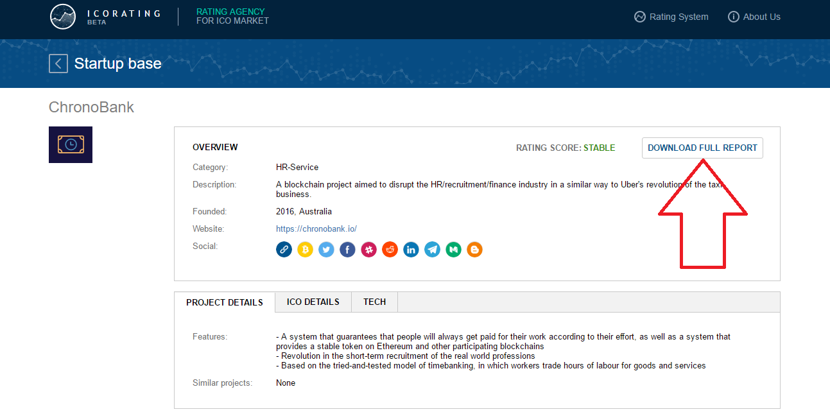Image resolution: width=830 pixels, height=414 pixels.
Task: Click the Startup base heading
Action: [x=118, y=64]
